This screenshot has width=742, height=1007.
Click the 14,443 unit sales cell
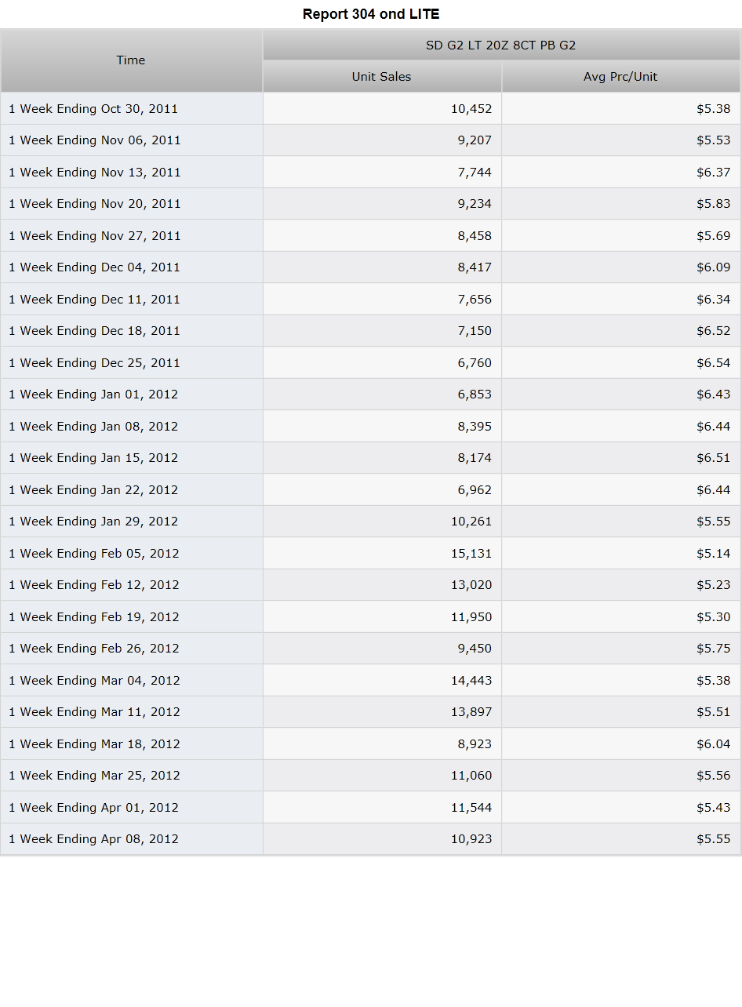tap(382, 680)
